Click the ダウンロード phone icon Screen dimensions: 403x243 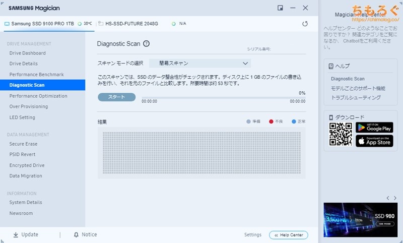click(331, 117)
